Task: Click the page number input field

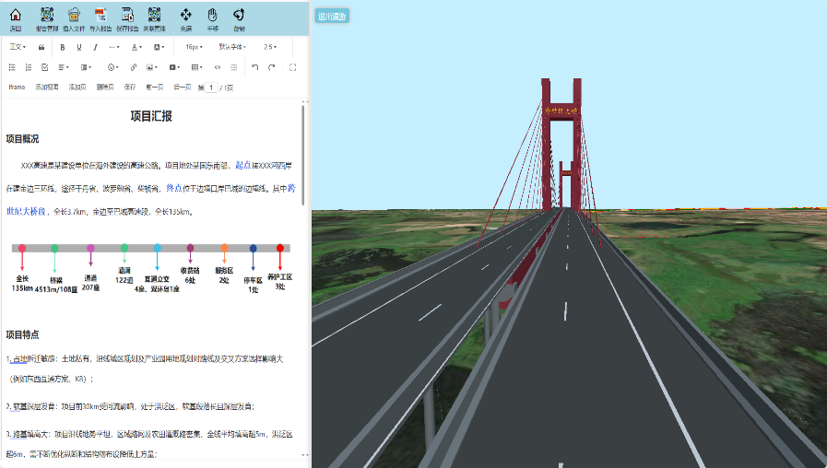Action: tap(211, 88)
